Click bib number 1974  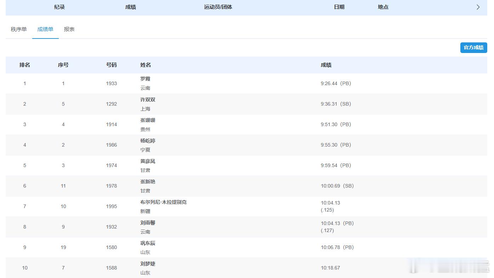(111, 165)
